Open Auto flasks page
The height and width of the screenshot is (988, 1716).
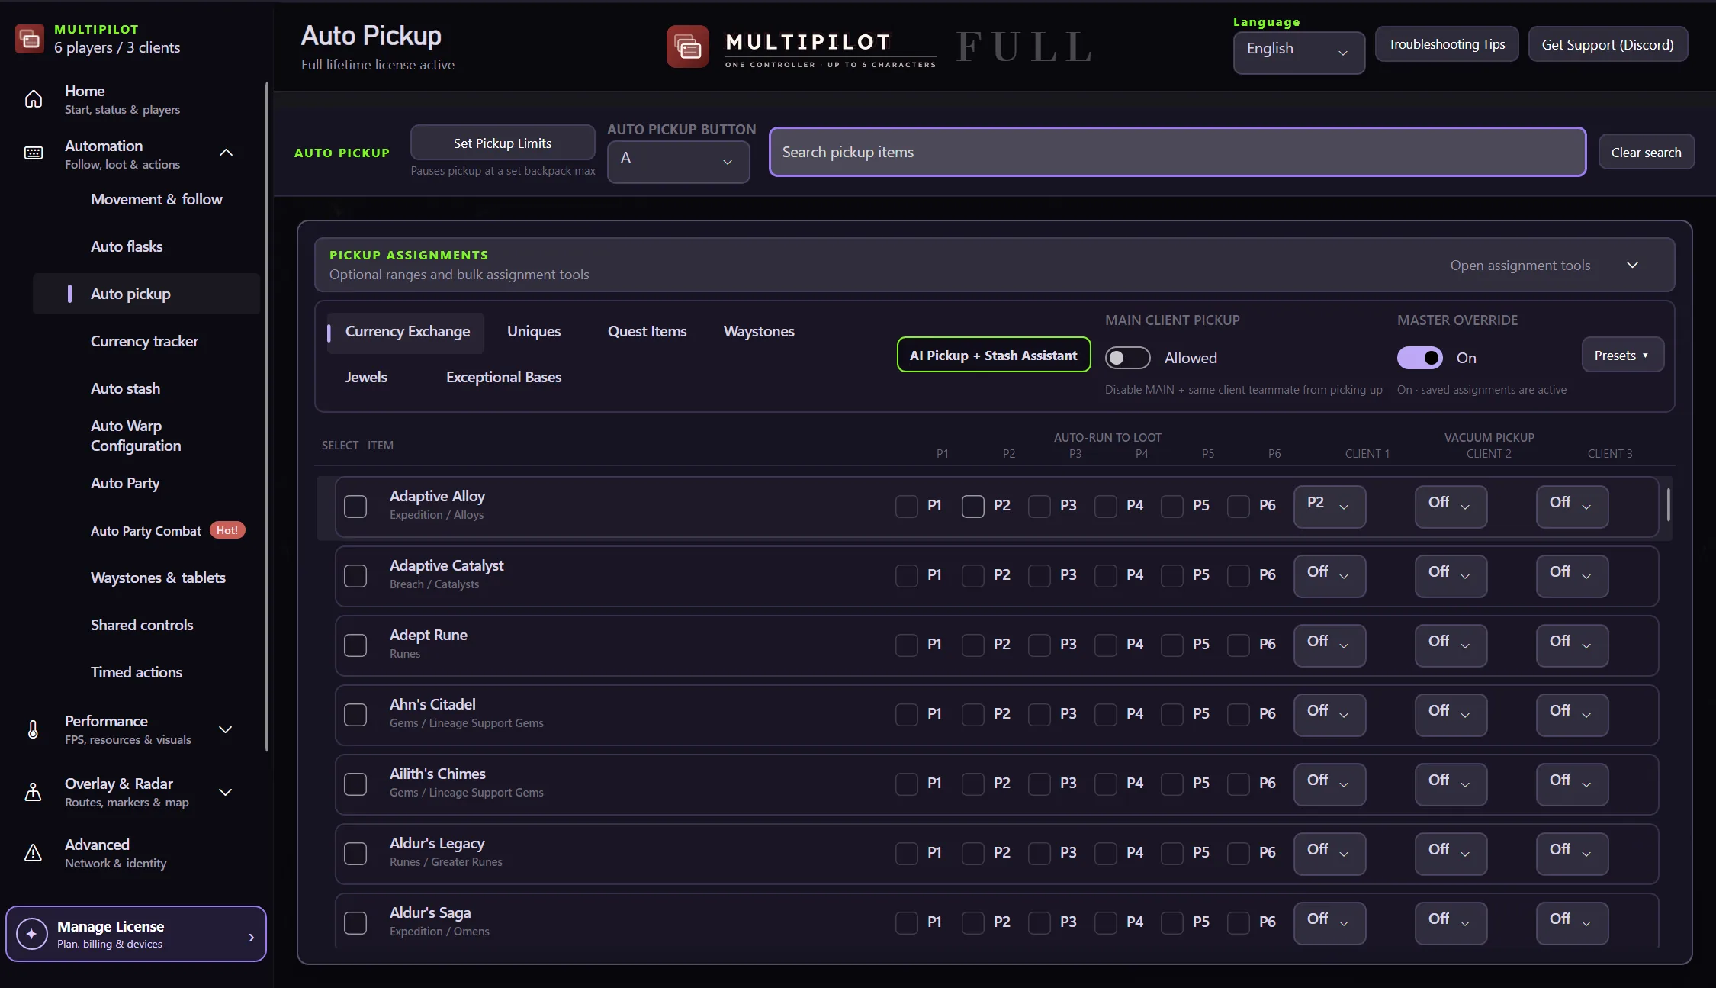(x=127, y=247)
